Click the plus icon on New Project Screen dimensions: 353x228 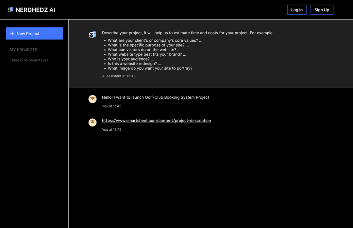tap(12, 33)
